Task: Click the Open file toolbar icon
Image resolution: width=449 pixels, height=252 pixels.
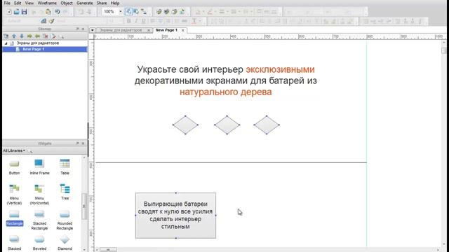Action: click(17, 12)
